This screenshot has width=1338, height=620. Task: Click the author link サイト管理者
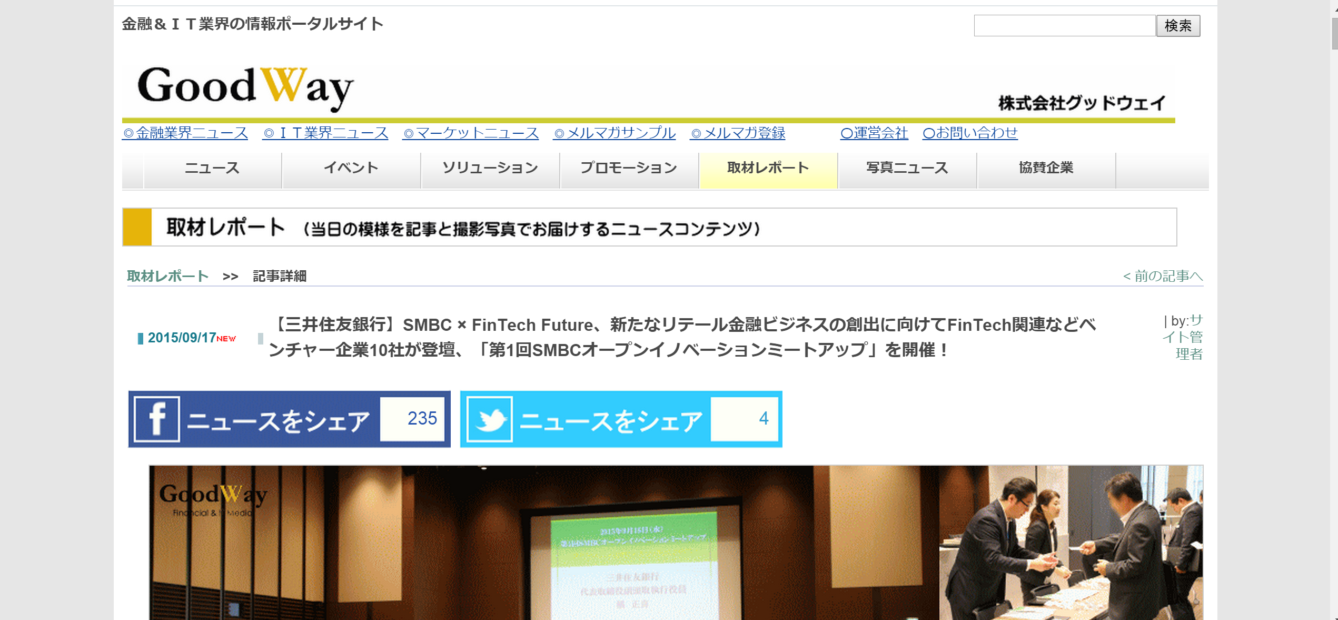click(x=1183, y=337)
